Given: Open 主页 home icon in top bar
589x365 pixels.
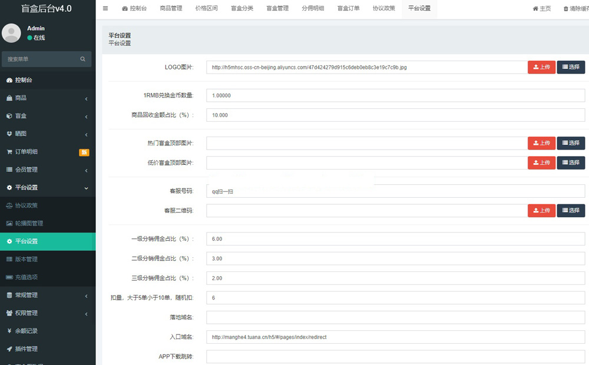Looking at the screenshot, I should pos(535,9).
